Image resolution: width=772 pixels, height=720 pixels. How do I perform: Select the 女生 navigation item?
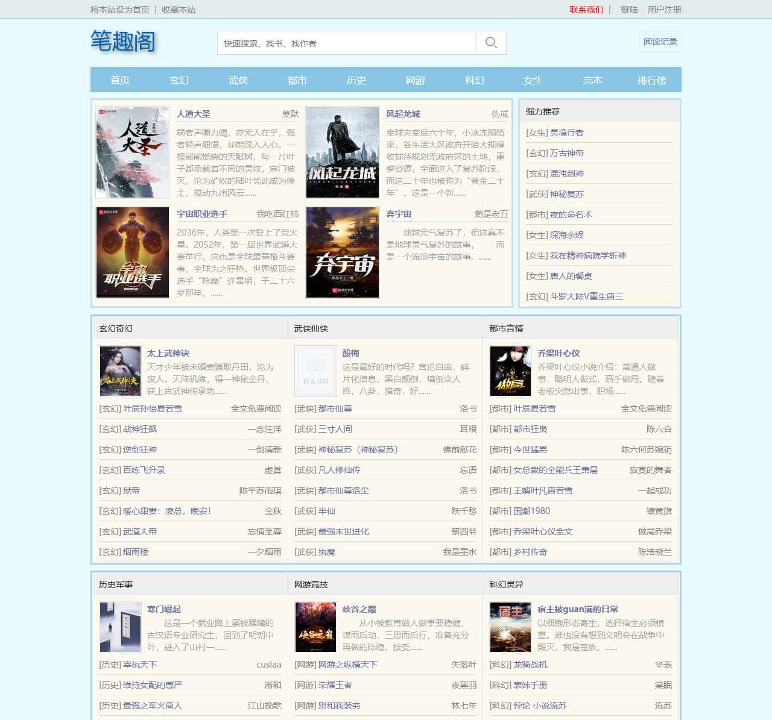(x=533, y=80)
